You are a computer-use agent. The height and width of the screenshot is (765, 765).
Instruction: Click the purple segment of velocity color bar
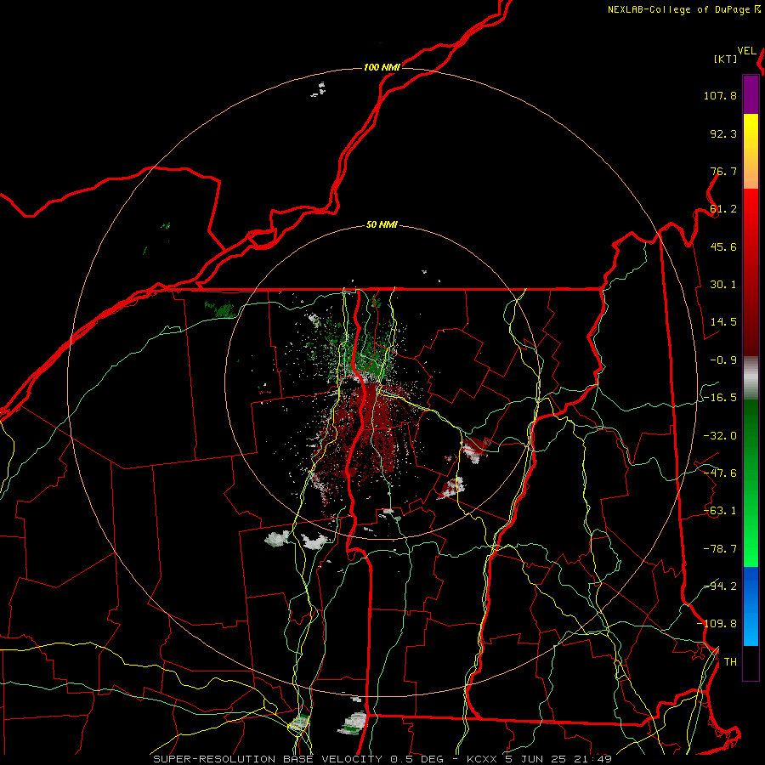click(751, 94)
